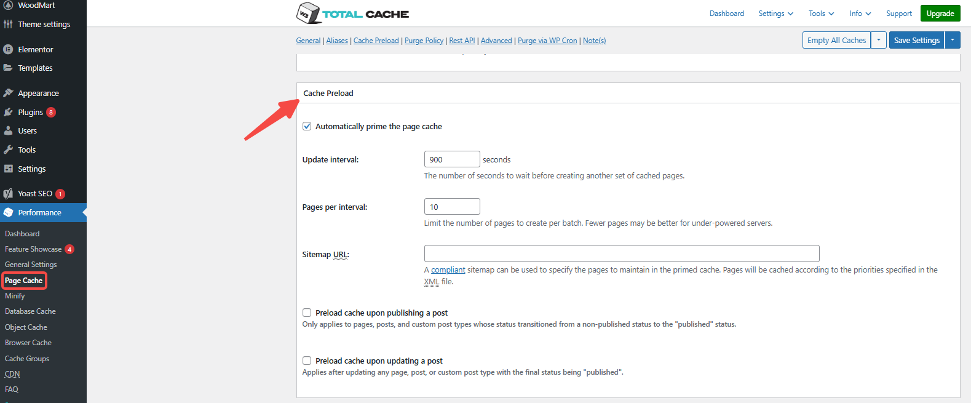Click the Tools wrench icon

click(x=8, y=150)
